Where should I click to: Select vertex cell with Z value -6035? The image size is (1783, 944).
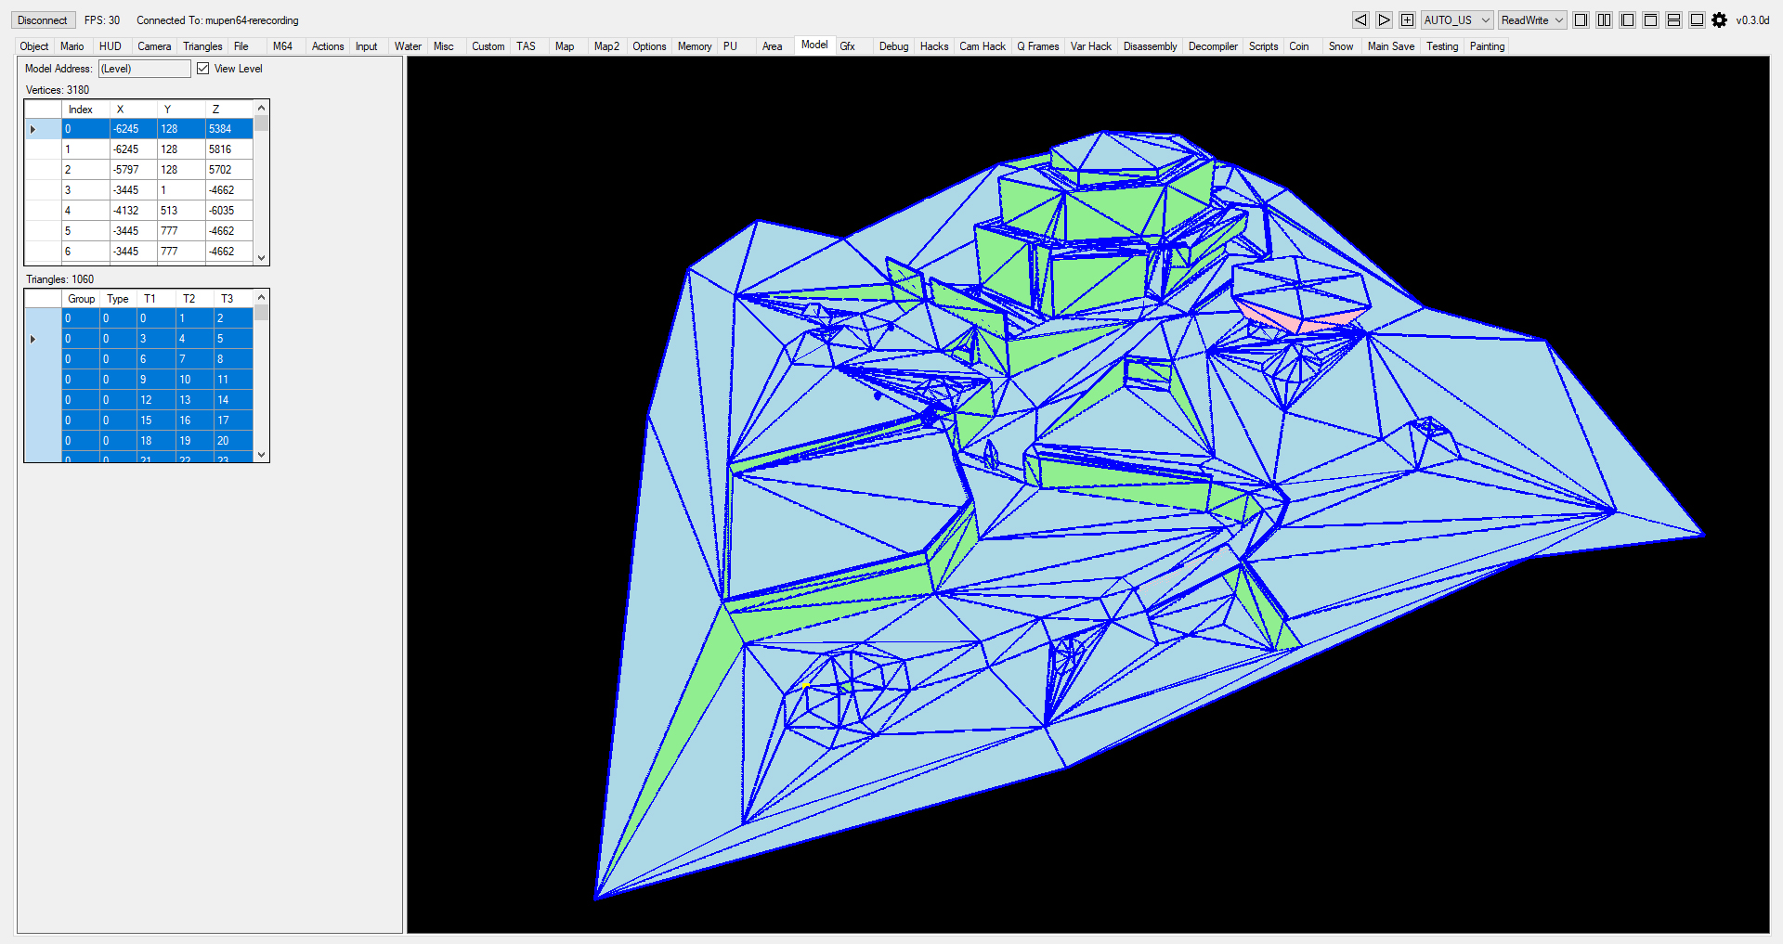pos(229,211)
